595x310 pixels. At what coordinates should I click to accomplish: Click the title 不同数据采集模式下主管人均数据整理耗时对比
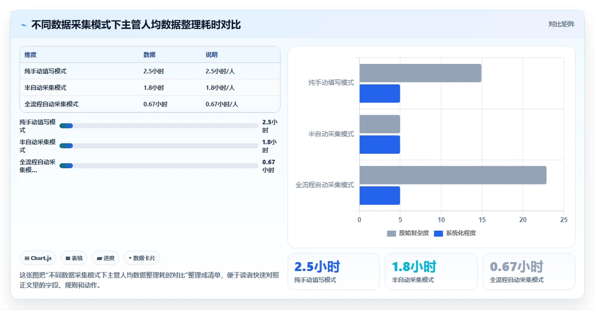pyautogui.click(x=136, y=25)
